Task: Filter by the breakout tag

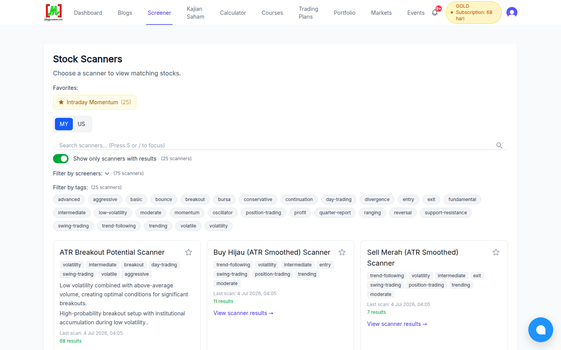Action: click(195, 199)
